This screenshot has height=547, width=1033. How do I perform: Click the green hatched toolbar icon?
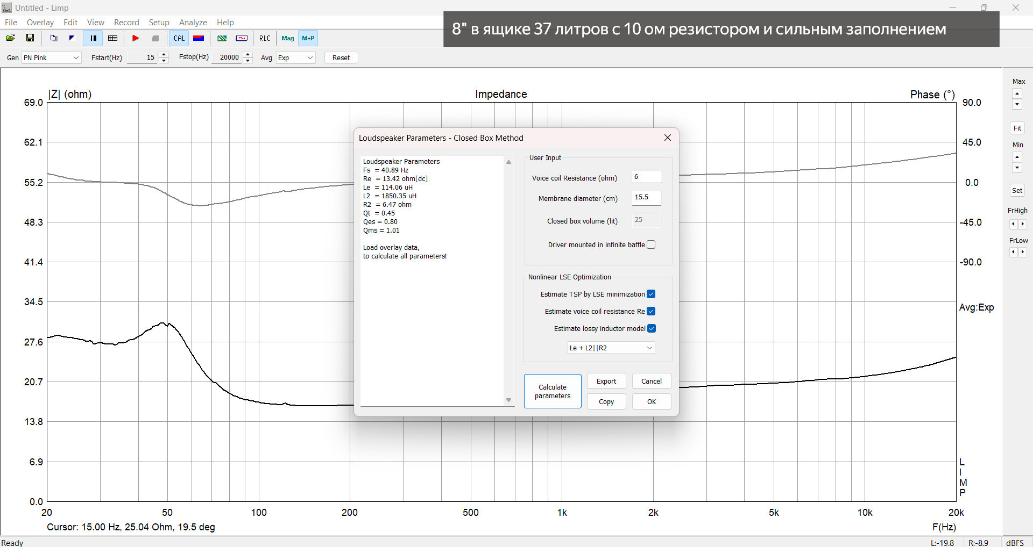click(222, 38)
